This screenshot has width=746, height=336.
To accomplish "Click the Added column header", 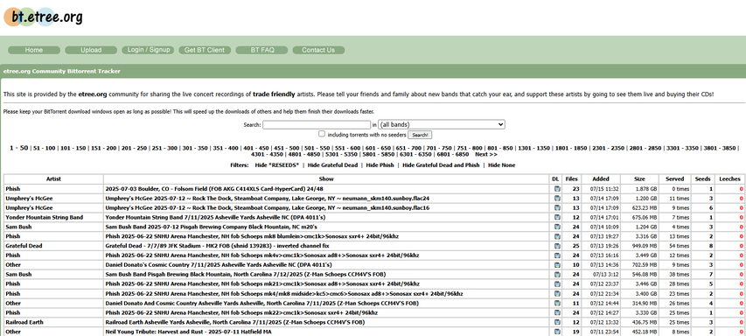I will [601, 179].
